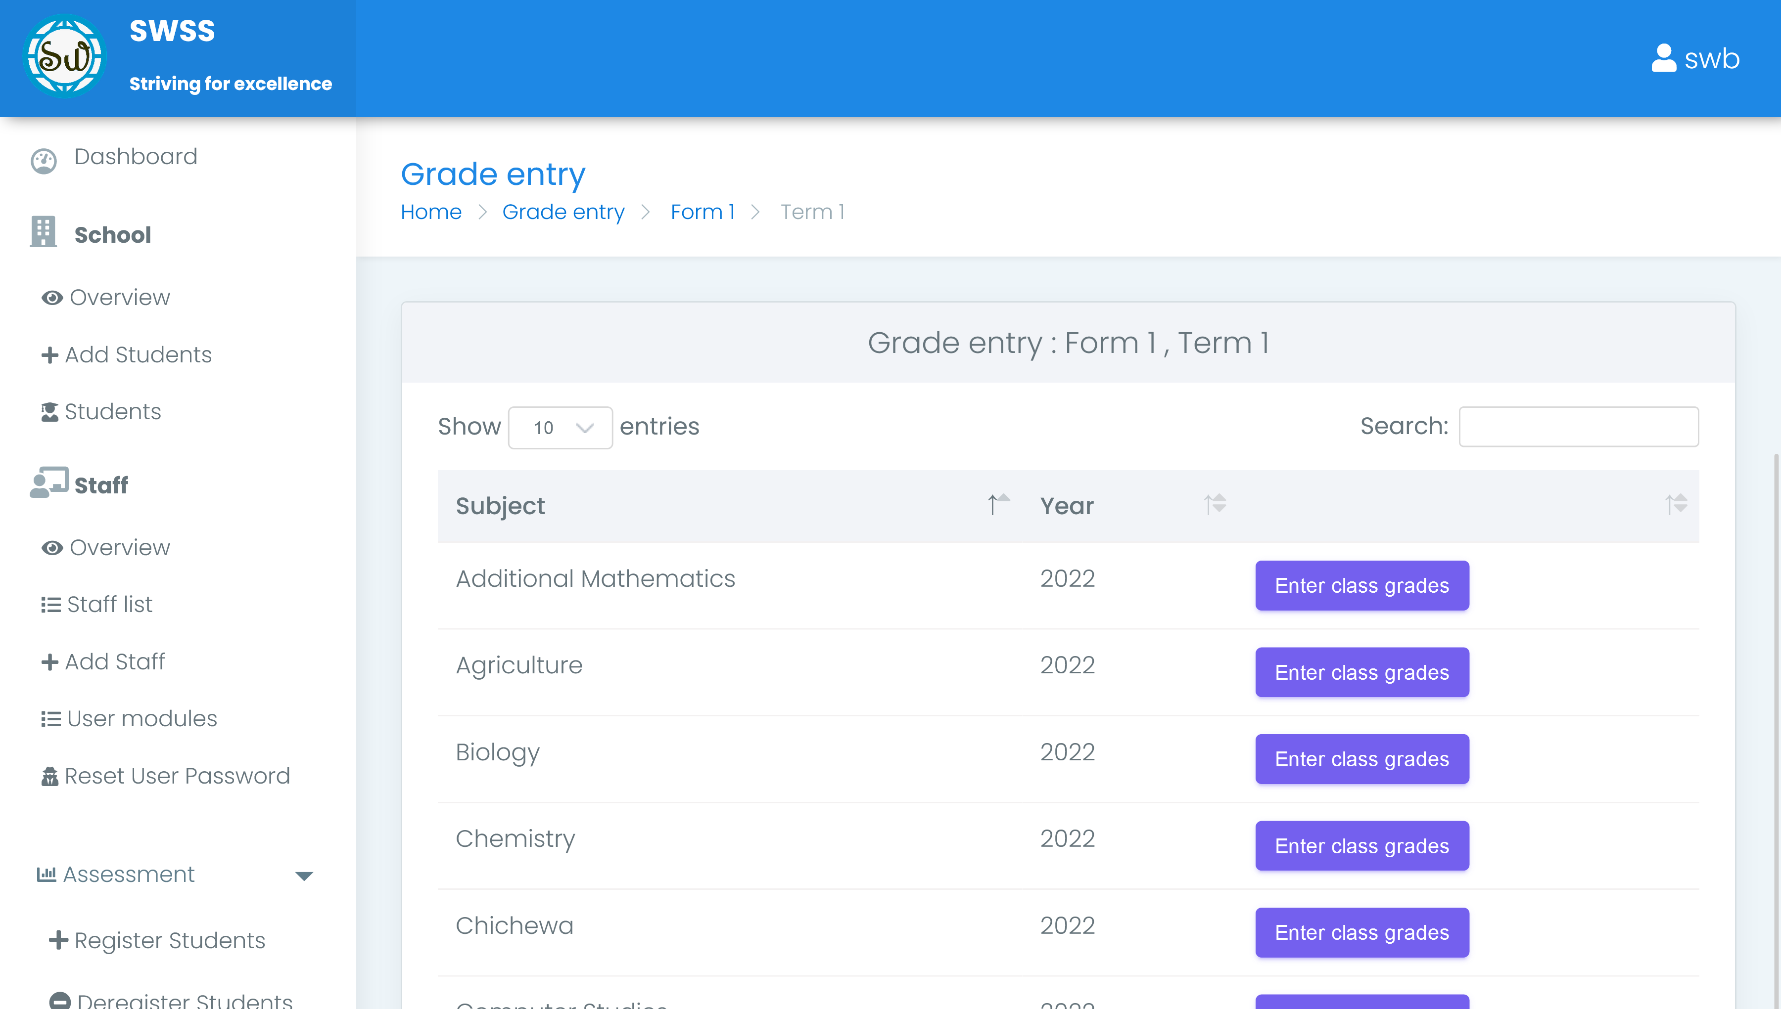Enter class grades for Biology
The image size is (1781, 1009).
pos(1361,759)
